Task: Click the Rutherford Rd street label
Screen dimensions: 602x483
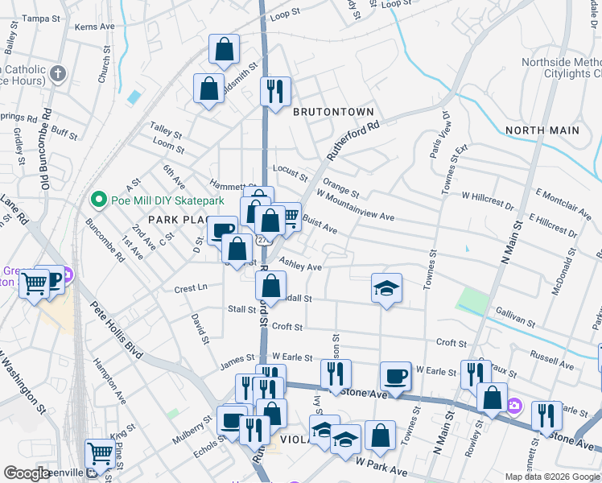Action: pos(353,141)
